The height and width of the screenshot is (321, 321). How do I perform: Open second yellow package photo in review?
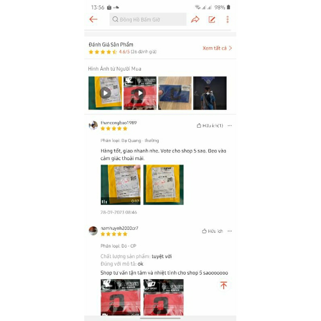[163, 185]
